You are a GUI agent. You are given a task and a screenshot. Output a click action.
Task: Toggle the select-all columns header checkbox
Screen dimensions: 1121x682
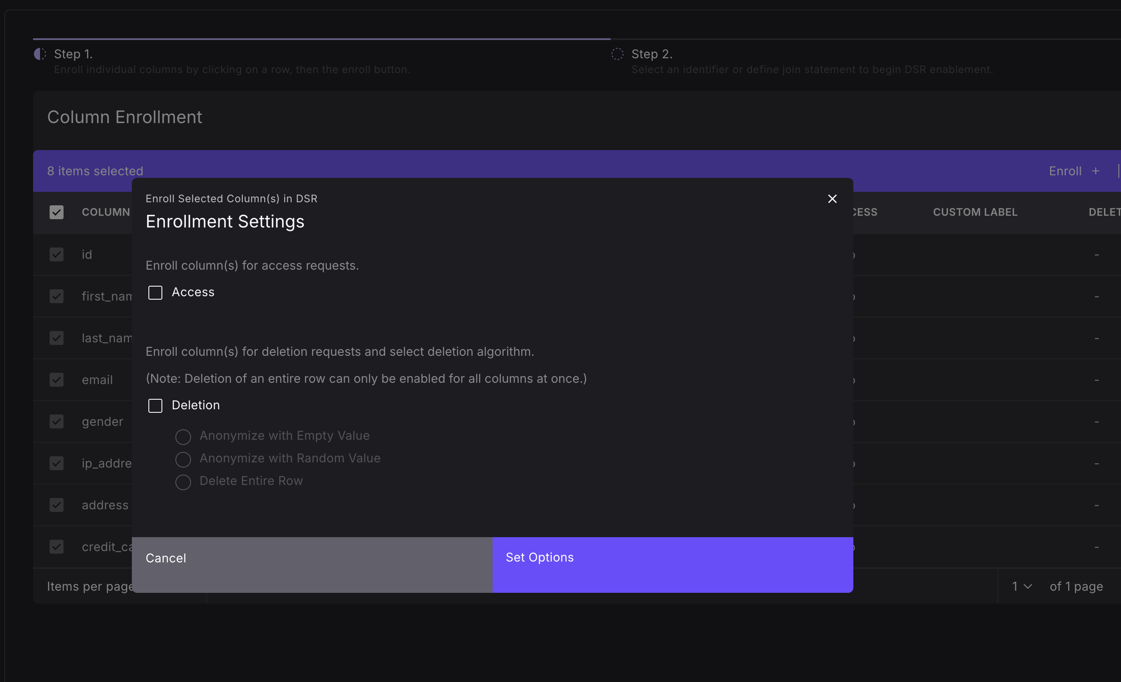point(57,212)
